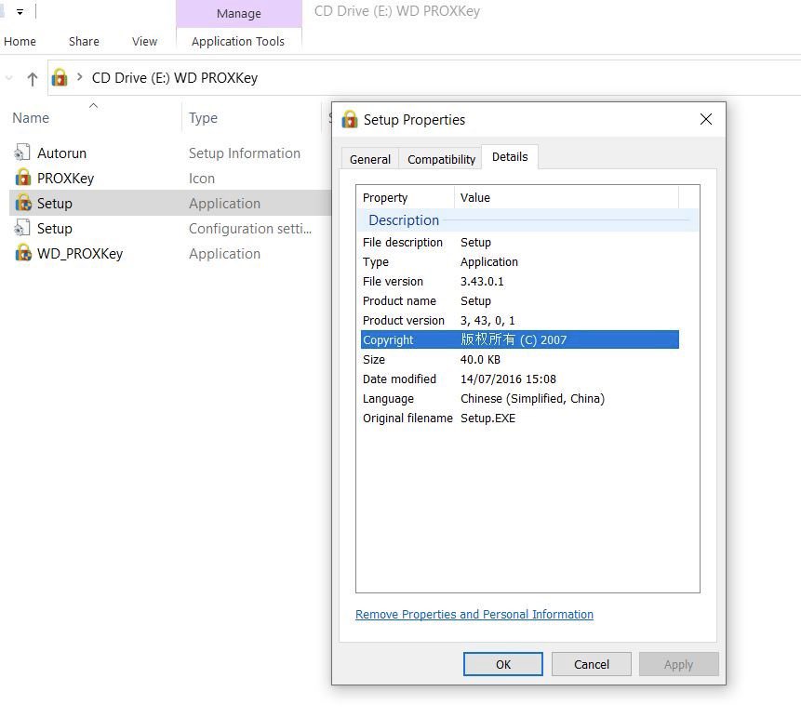
Task: Click the Up arrow navigation button
Action: pos(33,79)
